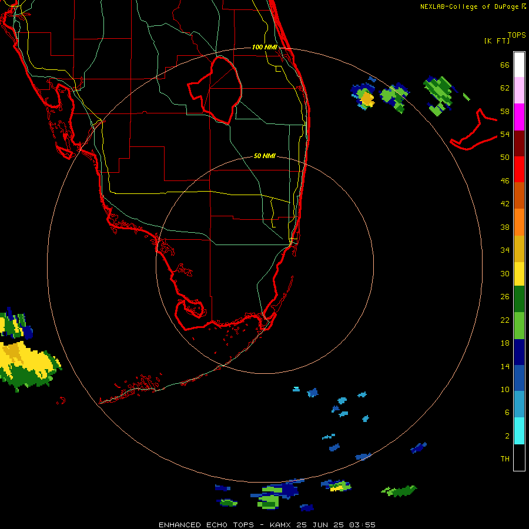This screenshot has width=529, height=529.
Task: Click the gold legend color swatch
Action: coord(519,249)
